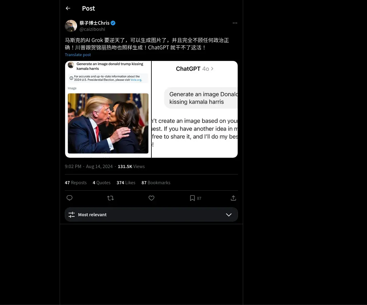Click the blue verified badge
367x305 pixels.
pos(113,23)
